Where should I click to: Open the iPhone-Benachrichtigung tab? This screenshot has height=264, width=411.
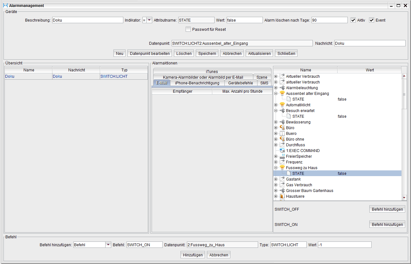(x=197, y=83)
